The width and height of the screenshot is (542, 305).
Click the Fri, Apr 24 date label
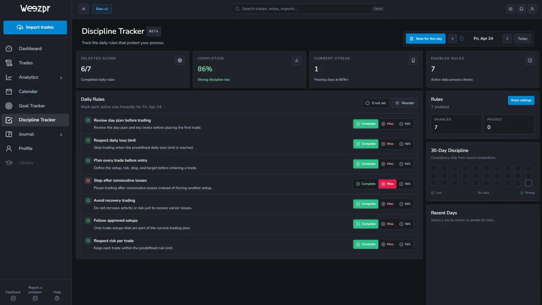coord(483,38)
